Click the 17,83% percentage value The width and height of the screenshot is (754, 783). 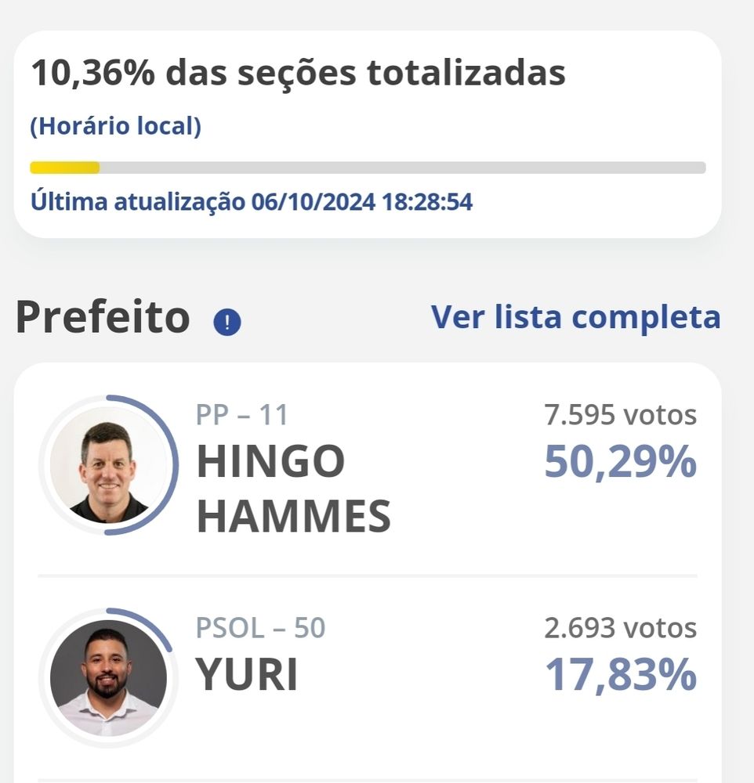[x=620, y=675]
